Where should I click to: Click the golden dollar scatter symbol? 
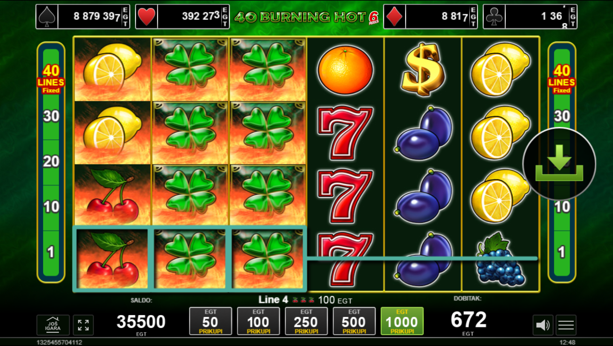tap(423, 69)
